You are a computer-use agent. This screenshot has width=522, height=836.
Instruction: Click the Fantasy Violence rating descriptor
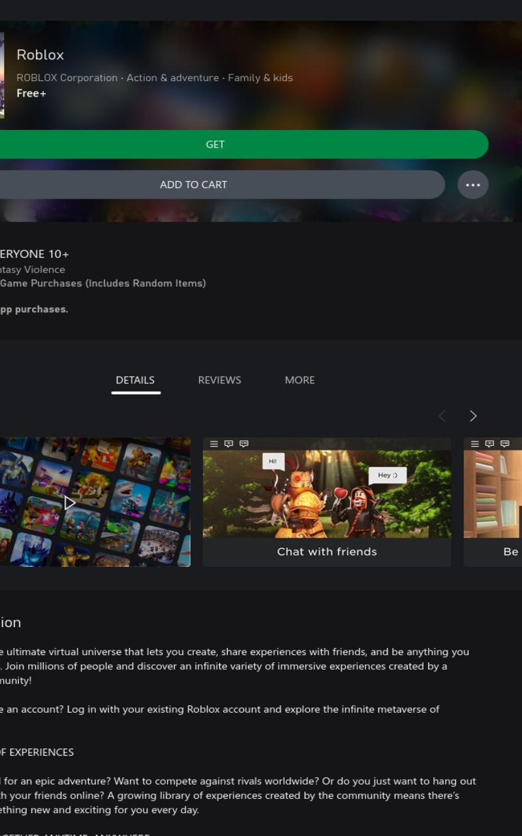click(33, 270)
